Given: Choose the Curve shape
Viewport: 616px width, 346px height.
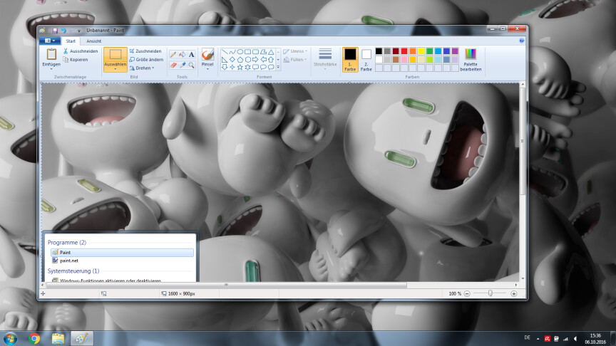Looking at the screenshot, I should click(232, 52).
